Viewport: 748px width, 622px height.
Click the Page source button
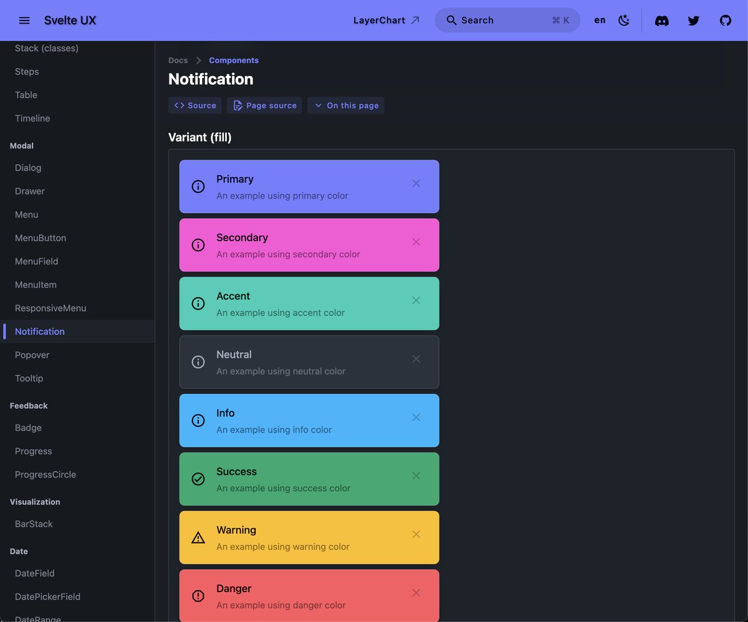tap(264, 105)
